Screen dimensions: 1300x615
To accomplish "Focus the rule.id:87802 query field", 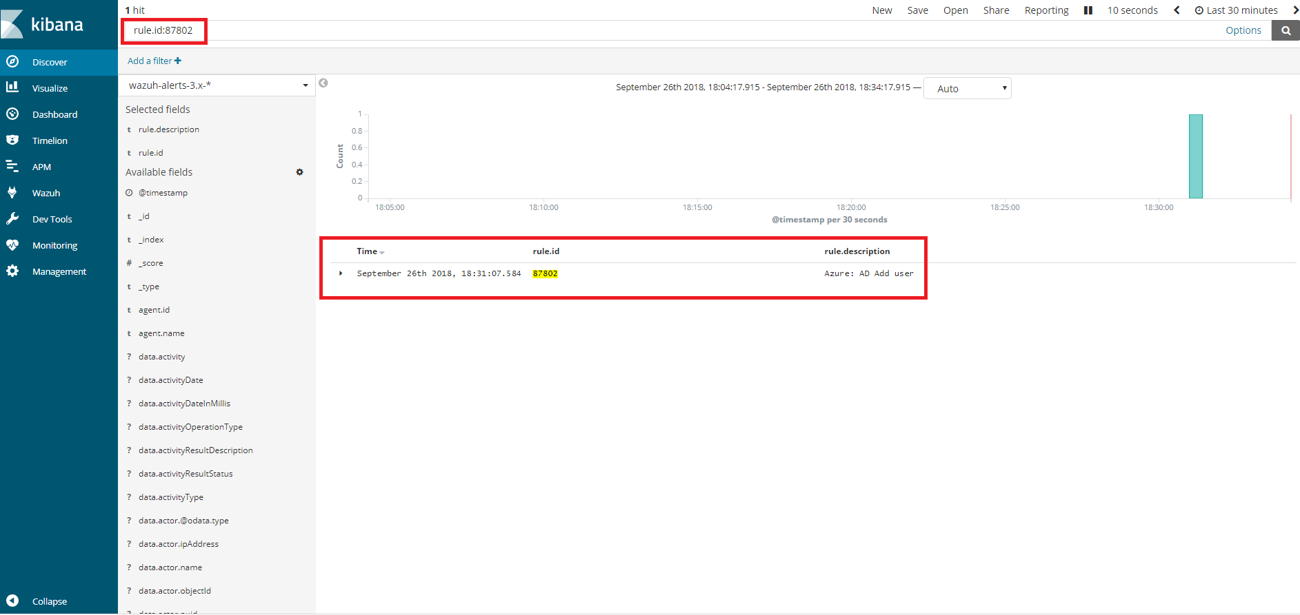I will click(x=672, y=30).
